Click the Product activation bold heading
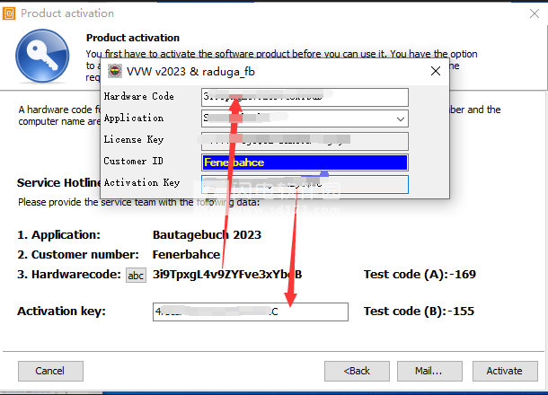Screen dimensions: 548x395 (x=133, y=38)
